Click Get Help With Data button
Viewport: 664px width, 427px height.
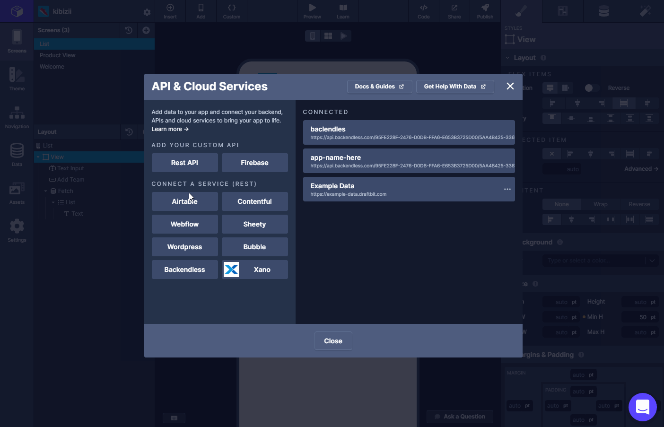coord(455,87)
